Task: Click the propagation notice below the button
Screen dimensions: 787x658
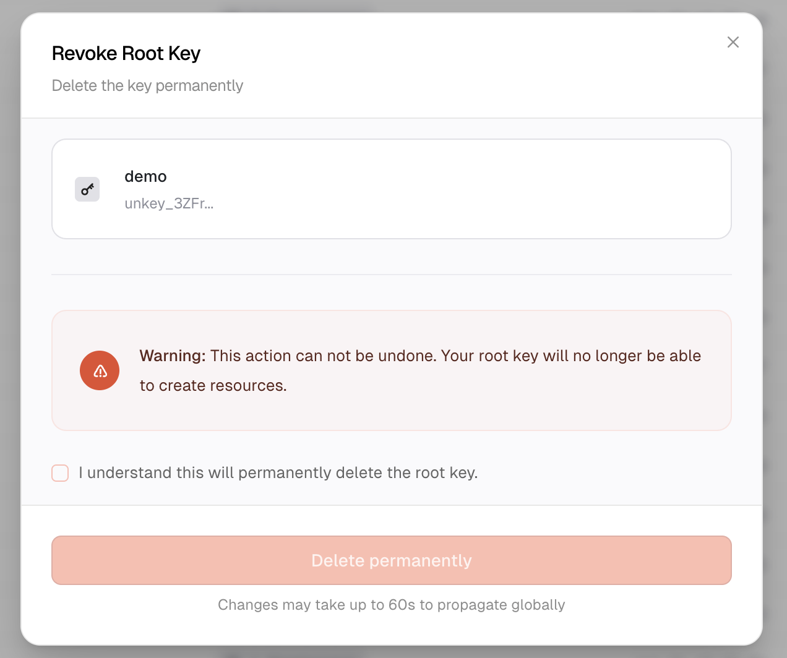Action: [x=391, y=605]
